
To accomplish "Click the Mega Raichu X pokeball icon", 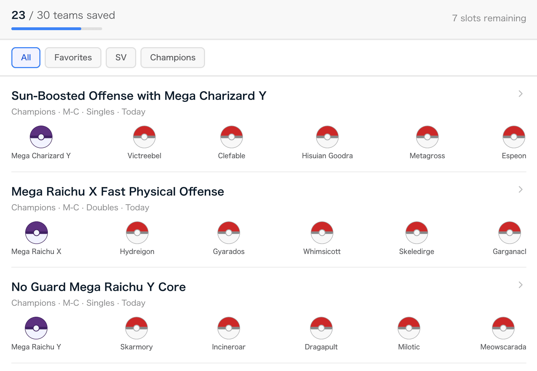I will 37,232.
